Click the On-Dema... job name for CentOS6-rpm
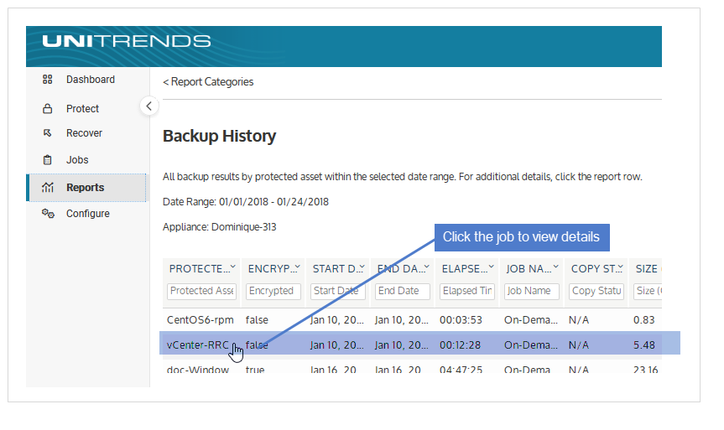Image resolution: width=724 pixels, height=430 pixels. 531,319
